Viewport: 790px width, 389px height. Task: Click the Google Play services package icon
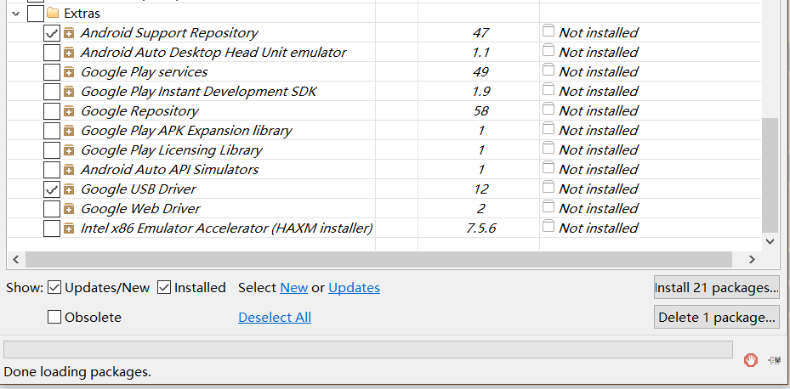69,72
